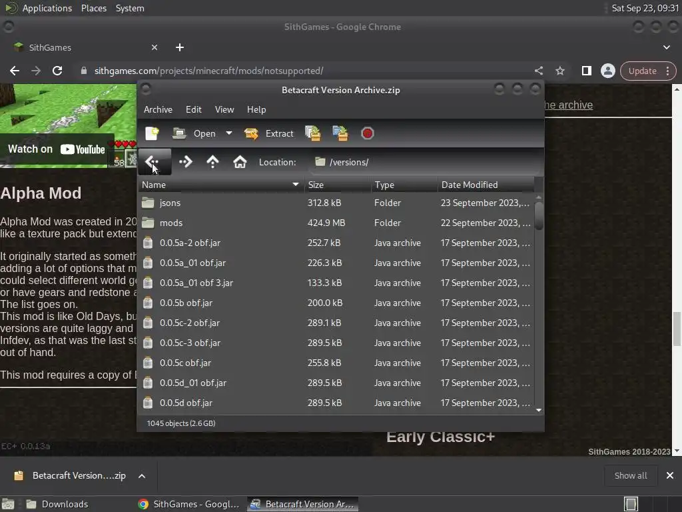Extract files with the Extract button
This screenshot has height=512, width=682.
(x=269, y=133)
